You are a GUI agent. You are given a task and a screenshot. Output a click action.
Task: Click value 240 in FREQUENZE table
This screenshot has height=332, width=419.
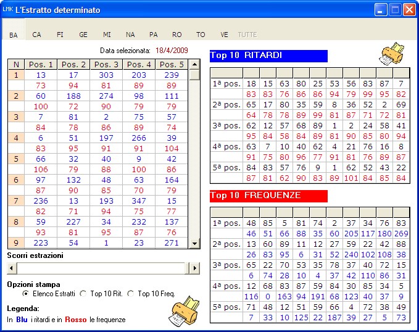point(351,254)
